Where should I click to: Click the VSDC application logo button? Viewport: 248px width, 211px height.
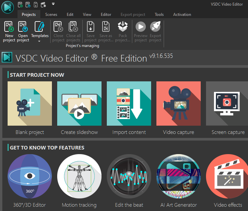[7, 7]
